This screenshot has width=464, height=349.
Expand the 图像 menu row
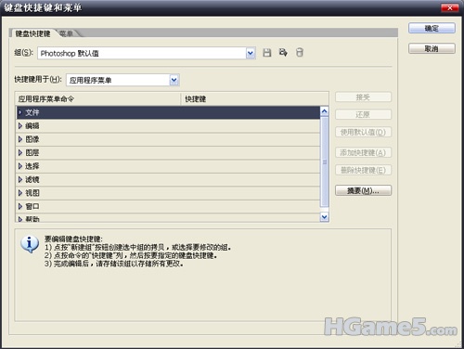coord(20,139)
